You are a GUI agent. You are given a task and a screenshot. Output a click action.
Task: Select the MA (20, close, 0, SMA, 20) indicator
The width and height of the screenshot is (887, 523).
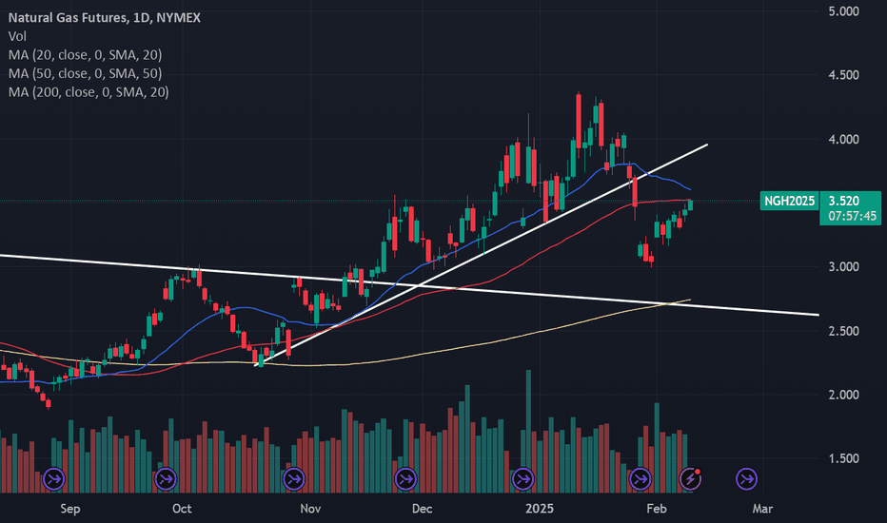85,55
